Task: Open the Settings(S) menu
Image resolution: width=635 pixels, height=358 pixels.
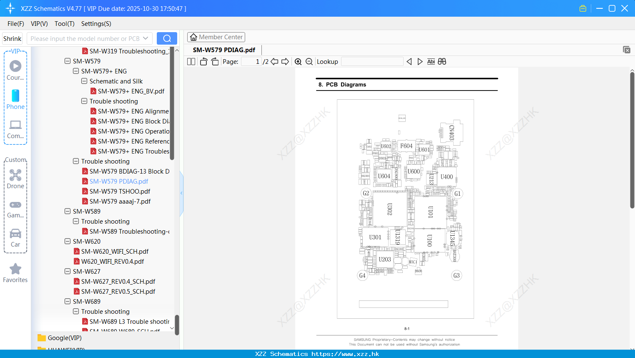Action: (x=96, y=24)
